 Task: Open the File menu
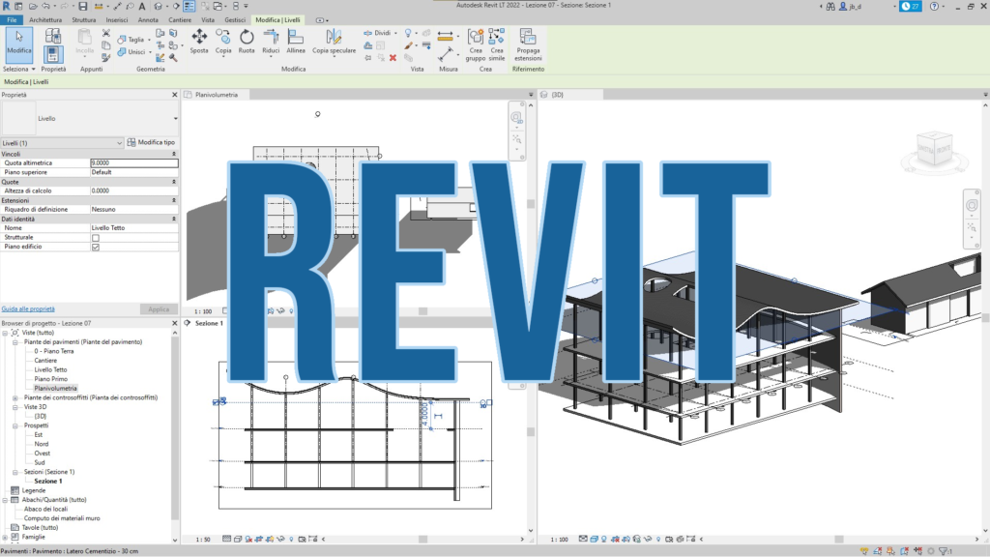12,20
